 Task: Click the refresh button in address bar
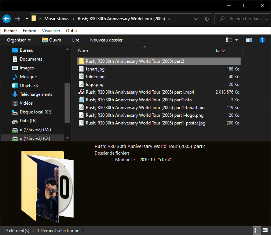[207, 19]
